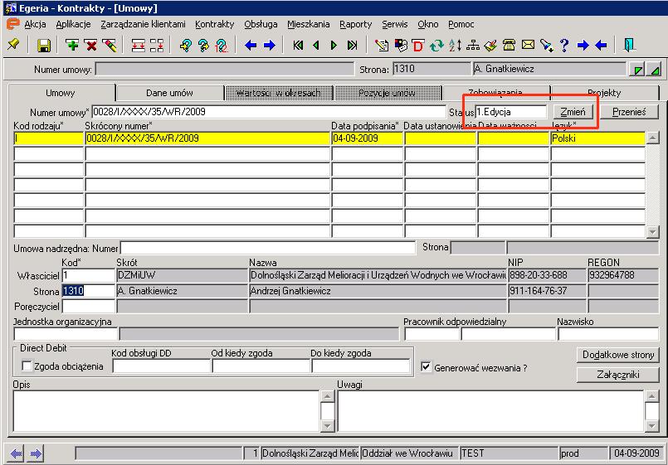668x465 pixels.
Task: Click enter query icon with yellow left arrow
Action: [186, 45]
